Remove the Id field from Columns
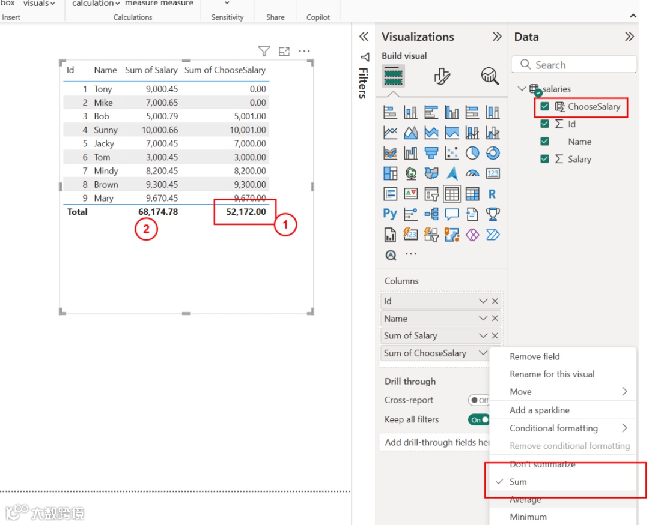The image size is (649, 525). point(495,301)
